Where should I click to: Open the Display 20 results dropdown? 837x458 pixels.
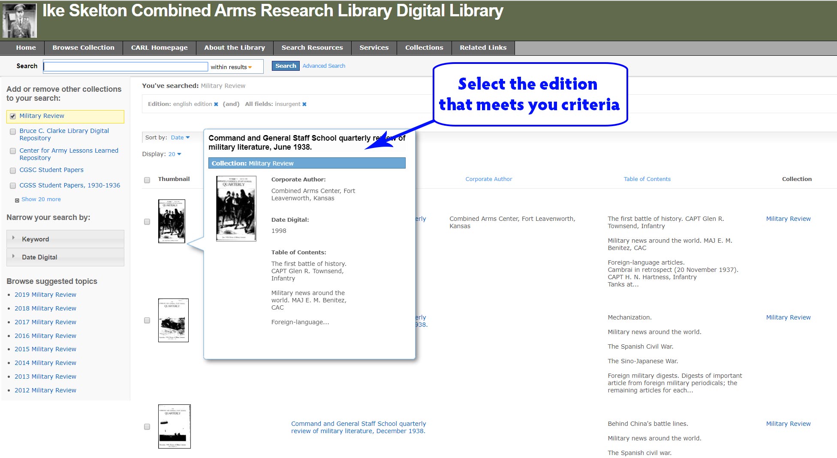point(175,154)
